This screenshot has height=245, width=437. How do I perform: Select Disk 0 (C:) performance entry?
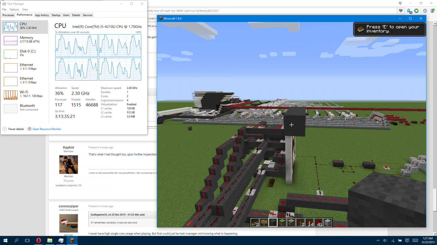tap(25, 54)
